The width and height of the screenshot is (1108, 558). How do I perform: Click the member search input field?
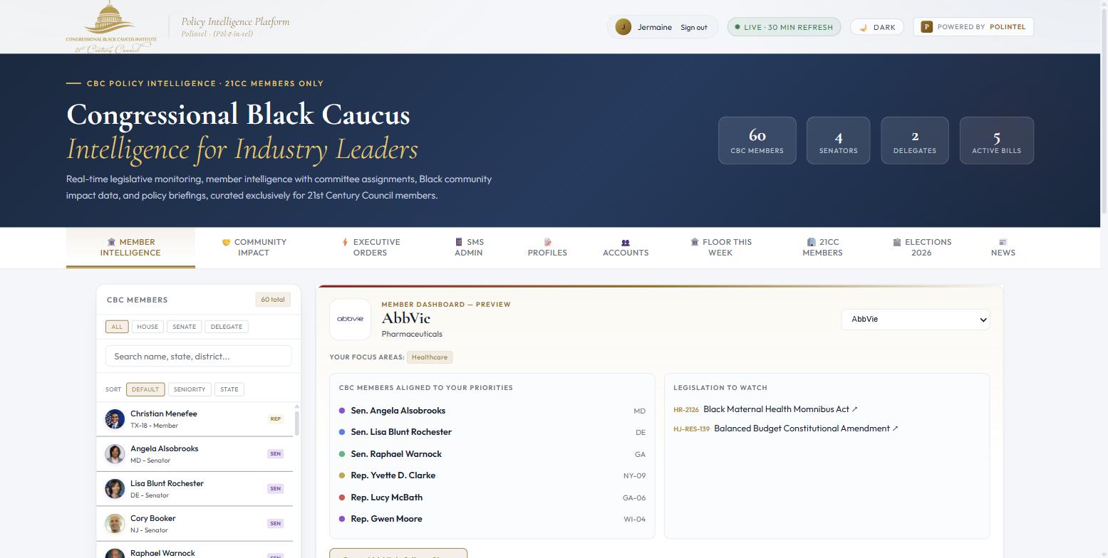[199, 357]
